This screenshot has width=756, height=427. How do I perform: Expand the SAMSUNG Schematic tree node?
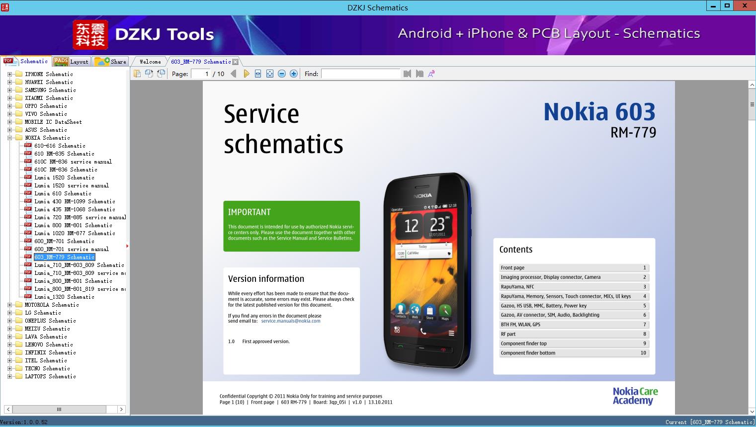[x=9, y=90]
